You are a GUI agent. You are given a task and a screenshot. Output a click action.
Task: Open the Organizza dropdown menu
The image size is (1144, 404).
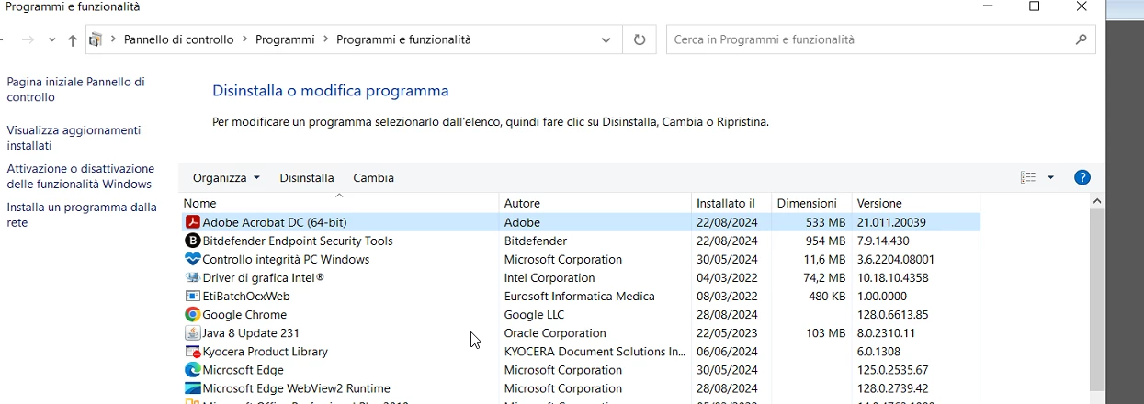[x=226, y=177]
